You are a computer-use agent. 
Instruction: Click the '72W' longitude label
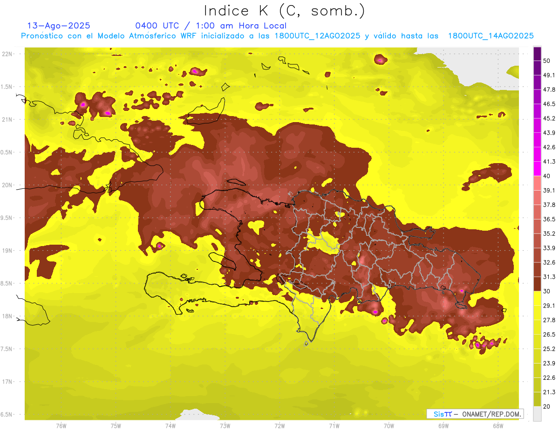[279, 425]
